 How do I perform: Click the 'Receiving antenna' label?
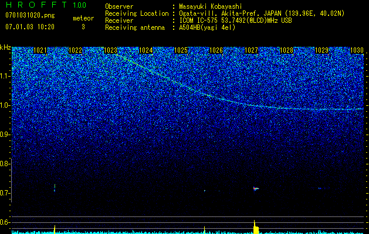pyautogui.click(x=135, y=27)
